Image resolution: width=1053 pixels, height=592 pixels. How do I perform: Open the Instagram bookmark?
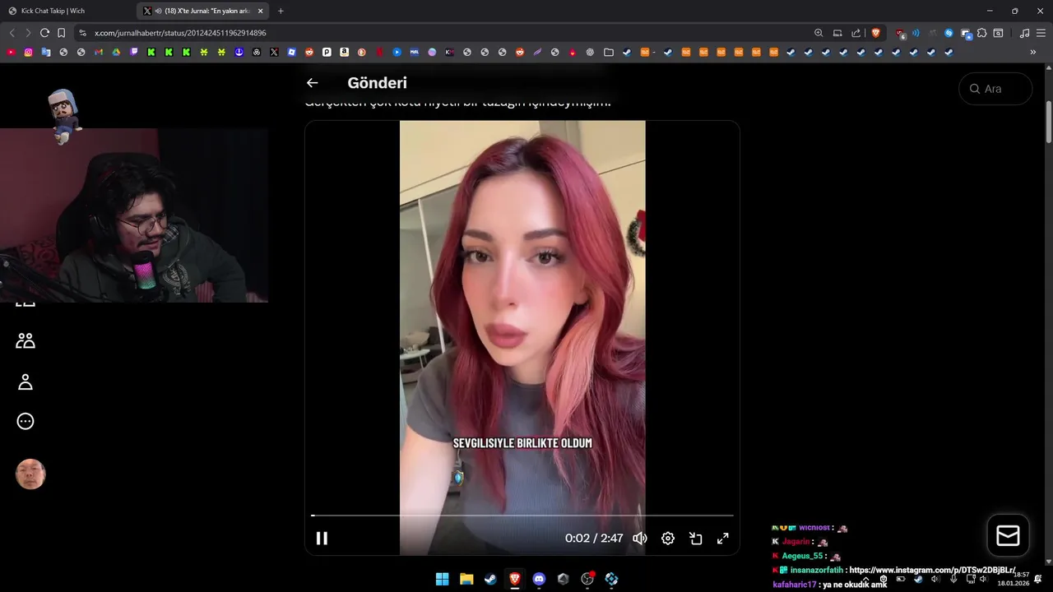(x=28, y=52)
